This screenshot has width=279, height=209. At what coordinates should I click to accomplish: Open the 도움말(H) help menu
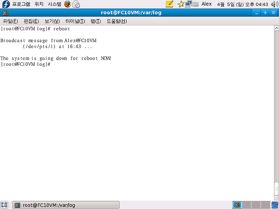[117, 21]
